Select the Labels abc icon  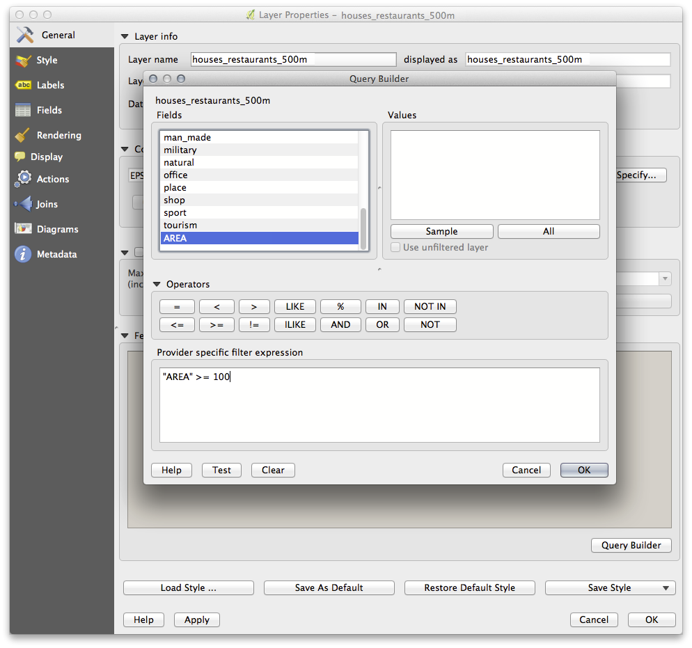[x=24, y=85]
